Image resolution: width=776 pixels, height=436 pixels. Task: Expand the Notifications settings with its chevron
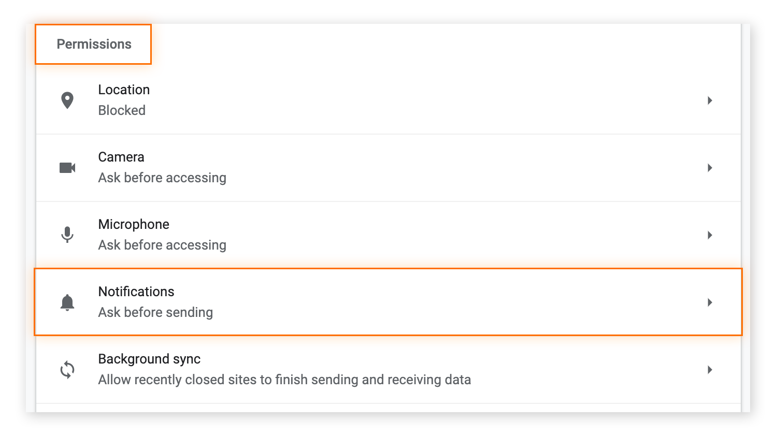[x=710, y=302]
